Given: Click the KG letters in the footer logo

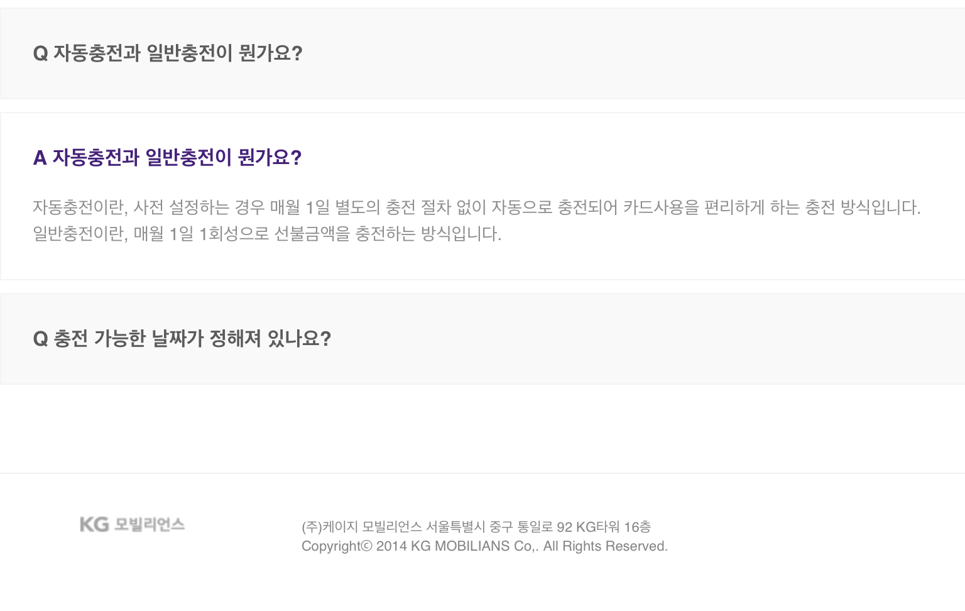Looking at the screenshot, I should point(94,524).
